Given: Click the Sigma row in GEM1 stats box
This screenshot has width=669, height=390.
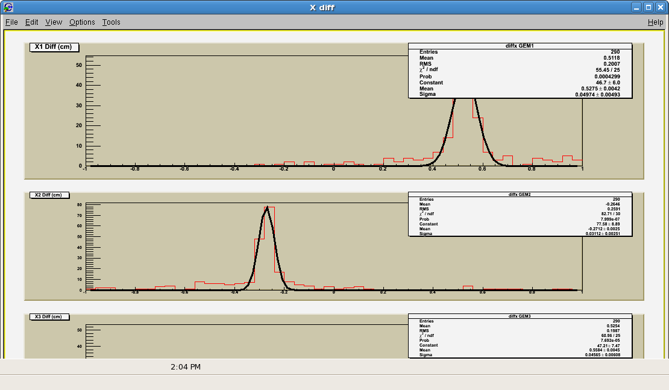Looking at the screenshot, I should click(x=520, y=94).
